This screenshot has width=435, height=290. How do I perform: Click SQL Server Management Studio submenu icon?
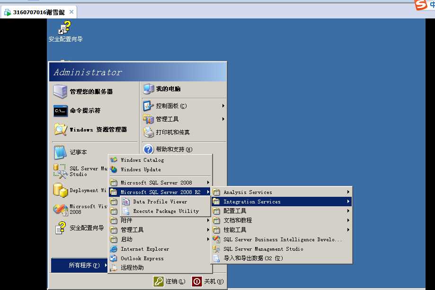[216, 249]
